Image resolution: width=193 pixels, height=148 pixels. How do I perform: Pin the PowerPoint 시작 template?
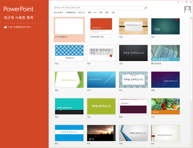[x=111, y=38]
